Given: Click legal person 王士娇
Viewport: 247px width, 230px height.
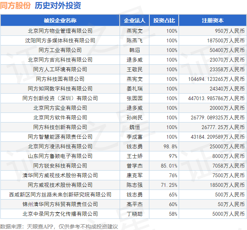Looking at the screenshot, I should pyautogui.click(x=135, y=156).
